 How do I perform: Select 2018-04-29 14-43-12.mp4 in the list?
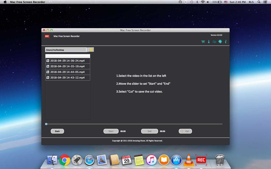[67, 78]
